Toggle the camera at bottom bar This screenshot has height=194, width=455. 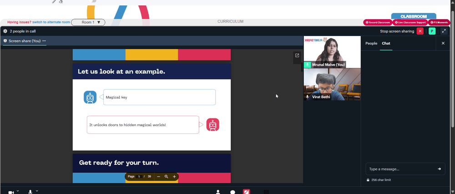click(x=11, y=192)
